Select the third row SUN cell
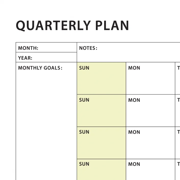180x180 pixels. [101, 144]
